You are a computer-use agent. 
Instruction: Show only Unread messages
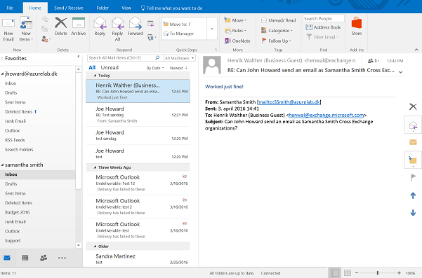[110, 68]
